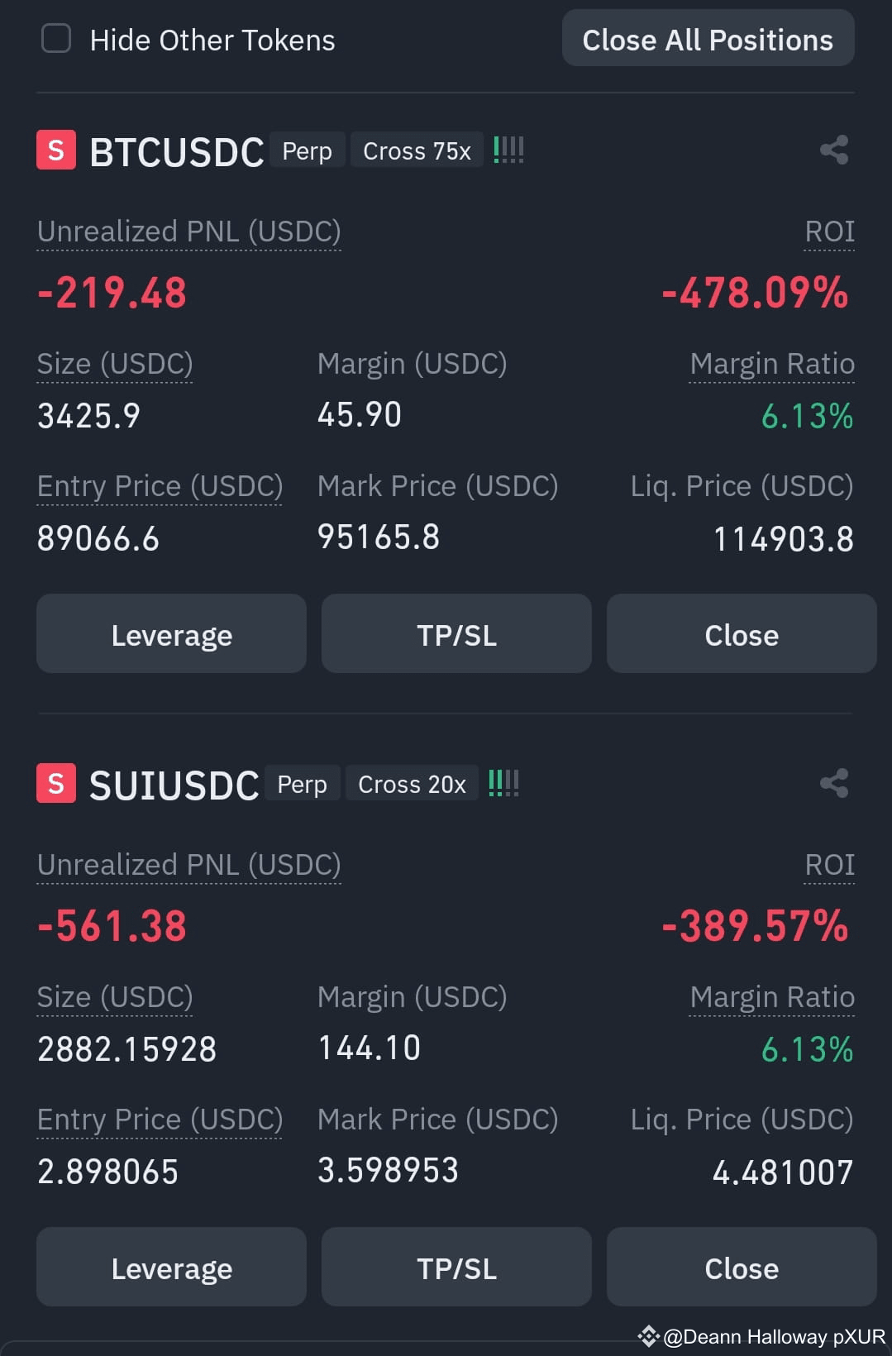Share the BTCUSDC position via share icon
The image size is (892, 1356).
click(834, 150)
